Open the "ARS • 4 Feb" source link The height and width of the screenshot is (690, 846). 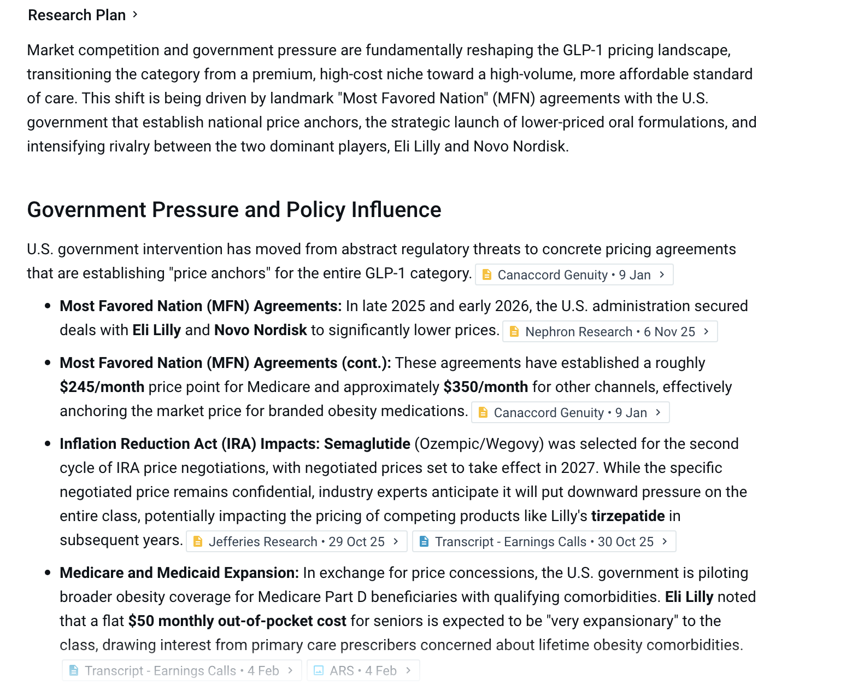point(363,671)
